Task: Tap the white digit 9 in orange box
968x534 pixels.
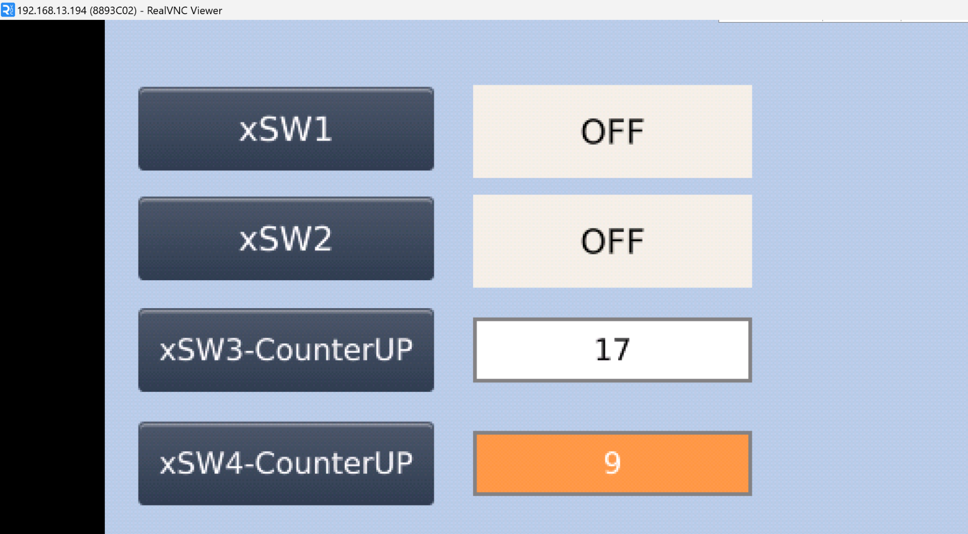Action: click(612, 463)
